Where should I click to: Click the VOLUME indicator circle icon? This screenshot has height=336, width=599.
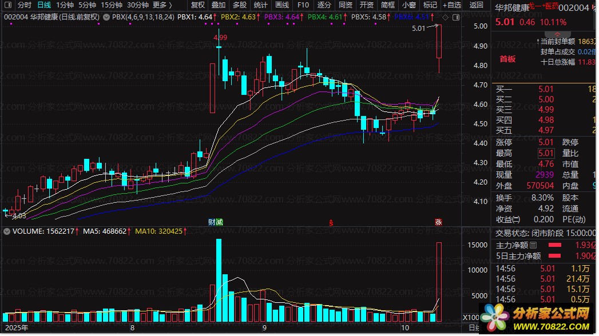pos(6,231)
